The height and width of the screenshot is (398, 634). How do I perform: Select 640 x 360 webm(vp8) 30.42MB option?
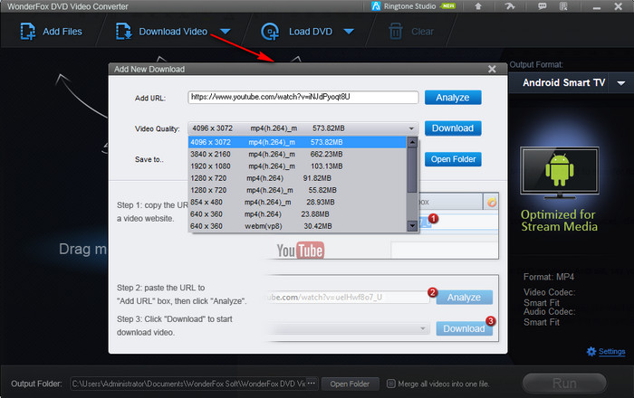[298, 226]
